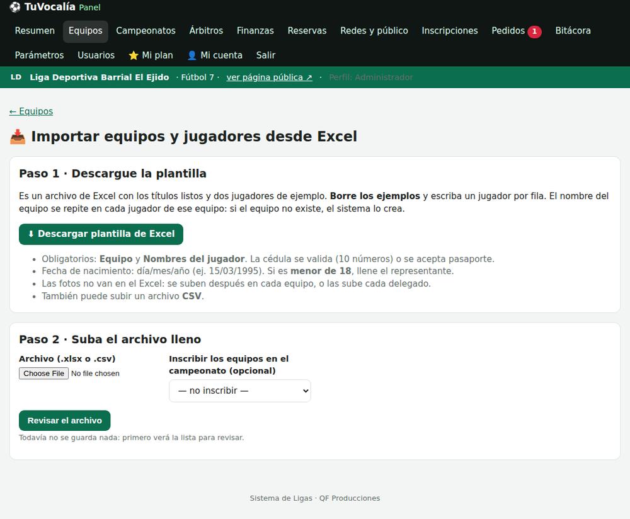Open the Bitácora log

point(573,31)
